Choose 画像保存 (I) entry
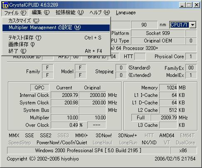The height and width of the screenshot is (168, 202). (56, 44)
